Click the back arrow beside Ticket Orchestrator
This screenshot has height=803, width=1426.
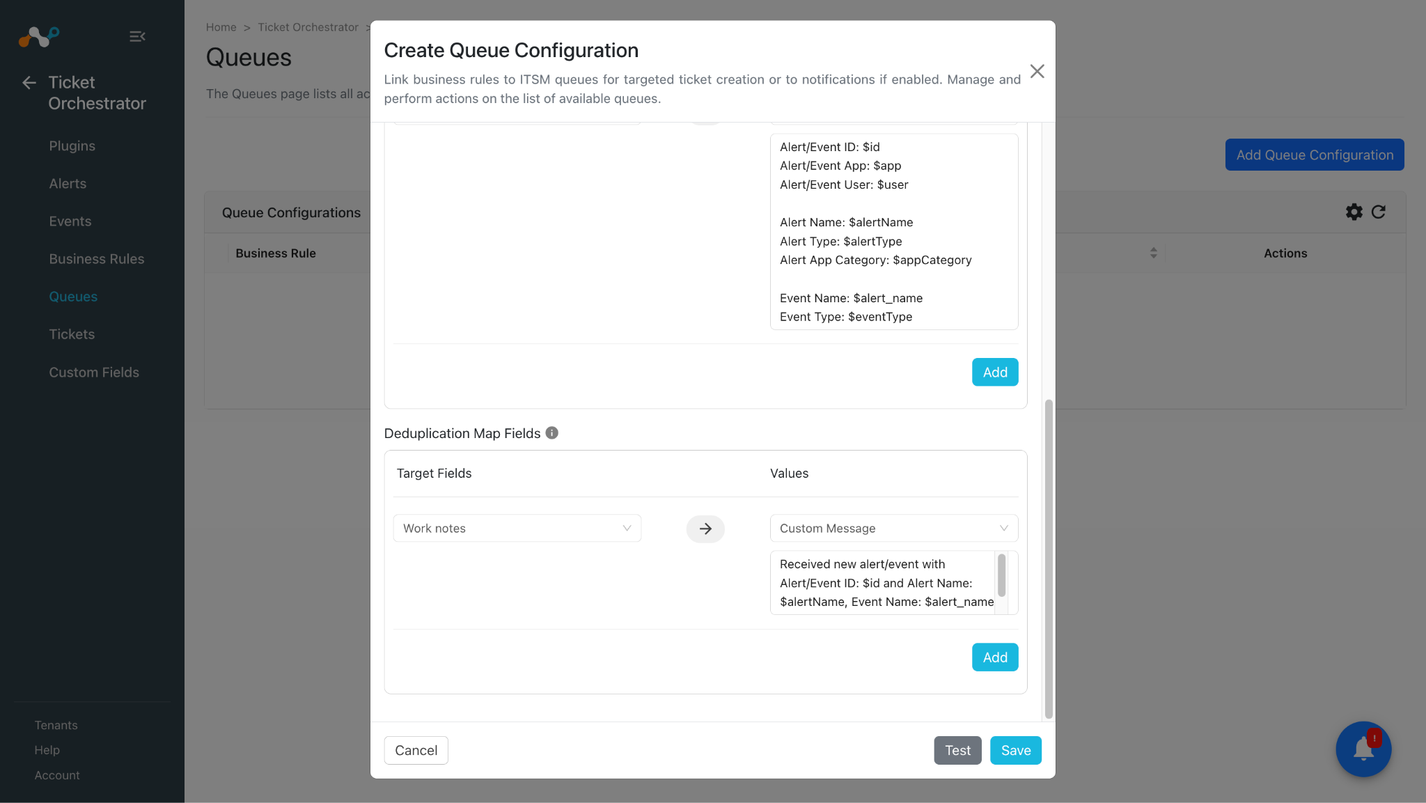(29, 83)
